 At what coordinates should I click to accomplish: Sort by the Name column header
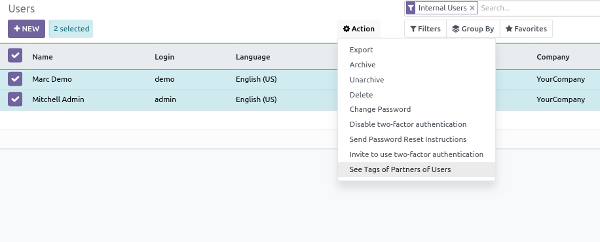point(43,57)
